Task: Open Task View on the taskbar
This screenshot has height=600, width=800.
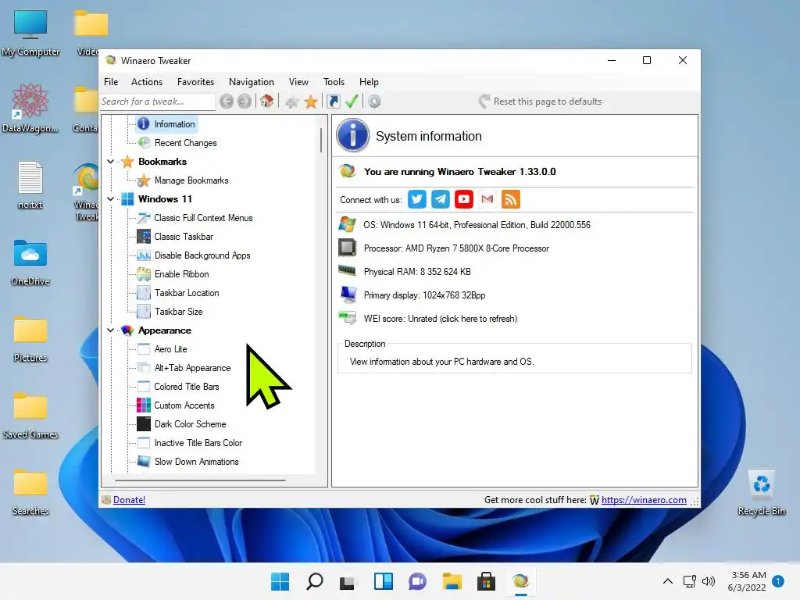Action: (348, 581)
